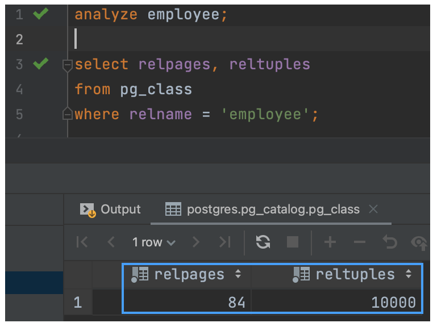The height and width of the screenshot is (327, 433).
Task: Click the fold end marker at line 5
Action: point(68,114)
